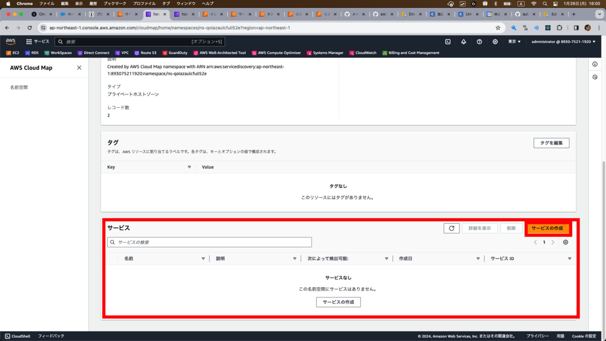Open the Chrome 履歴 menu

tap(93, 4)
